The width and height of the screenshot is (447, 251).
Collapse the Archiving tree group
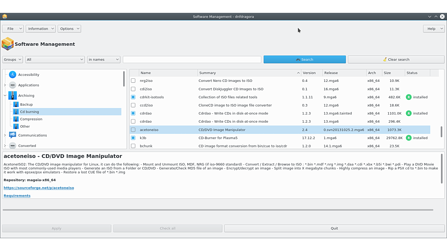point(5,95)
